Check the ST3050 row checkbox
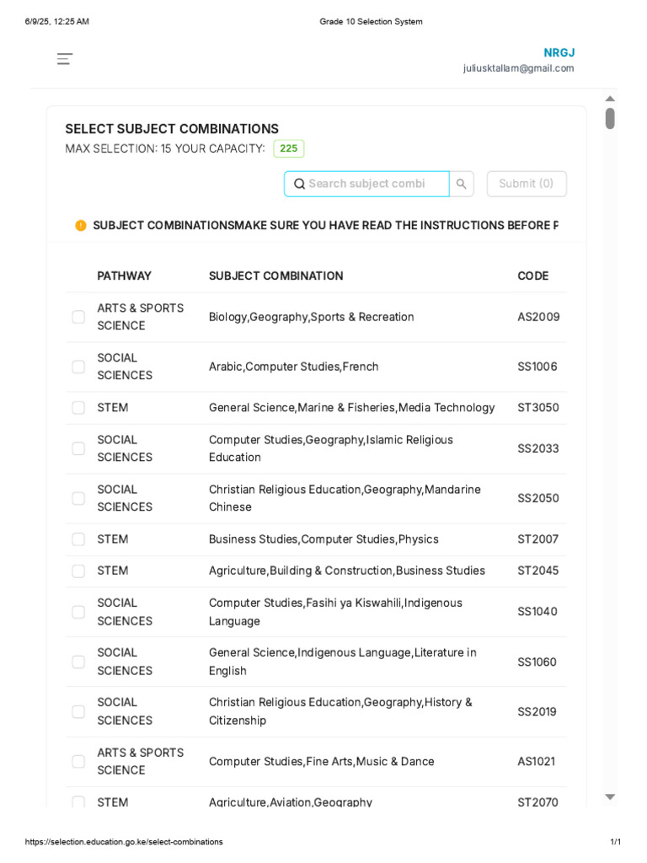Viewport: 647px width, 863px height. point(78,407)
